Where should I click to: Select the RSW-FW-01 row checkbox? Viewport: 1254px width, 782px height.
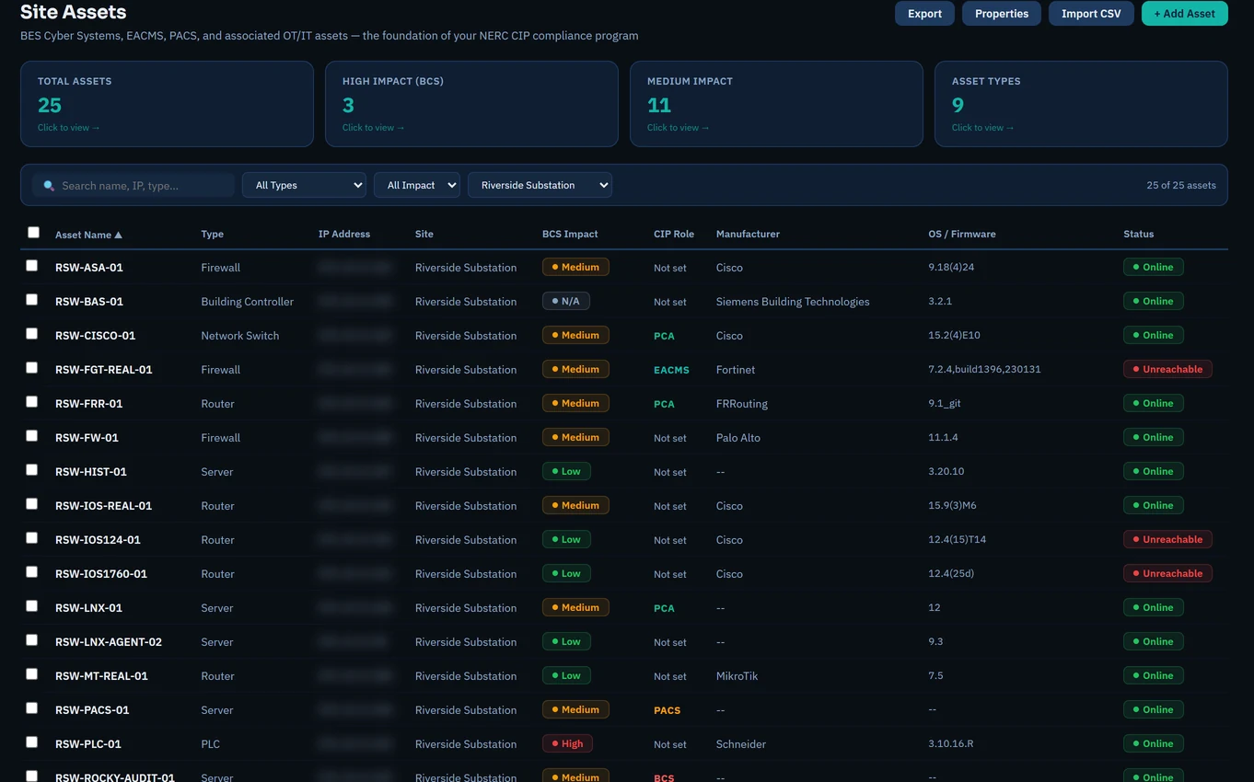31,436
